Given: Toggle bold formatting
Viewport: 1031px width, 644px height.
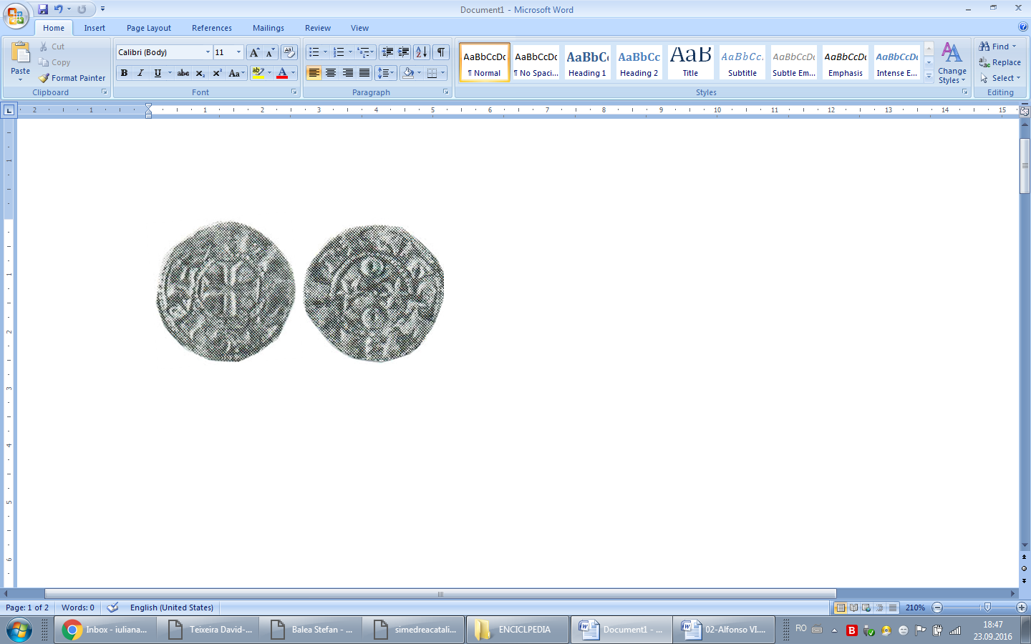Looking at the screenshot, I should [125, 73].
